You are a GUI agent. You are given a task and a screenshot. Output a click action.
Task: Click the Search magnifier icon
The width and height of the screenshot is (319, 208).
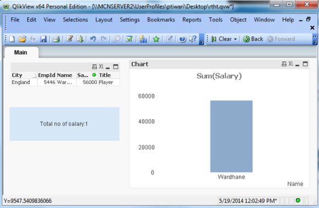pos(117,39)
